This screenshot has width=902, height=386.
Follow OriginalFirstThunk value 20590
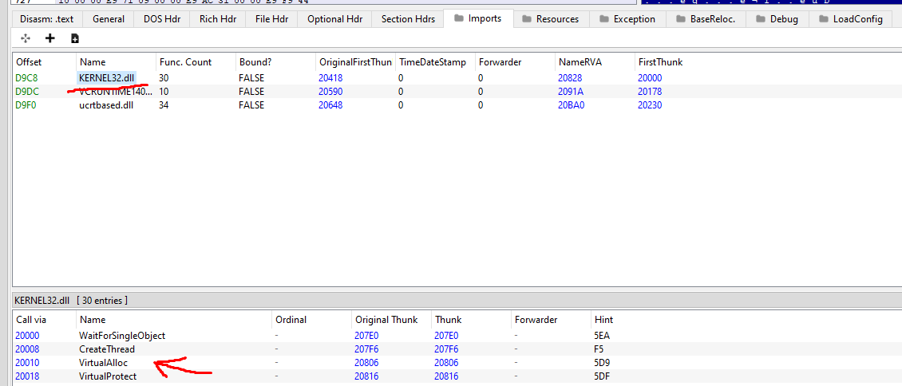pyautogui.click(x=330, y=92)
